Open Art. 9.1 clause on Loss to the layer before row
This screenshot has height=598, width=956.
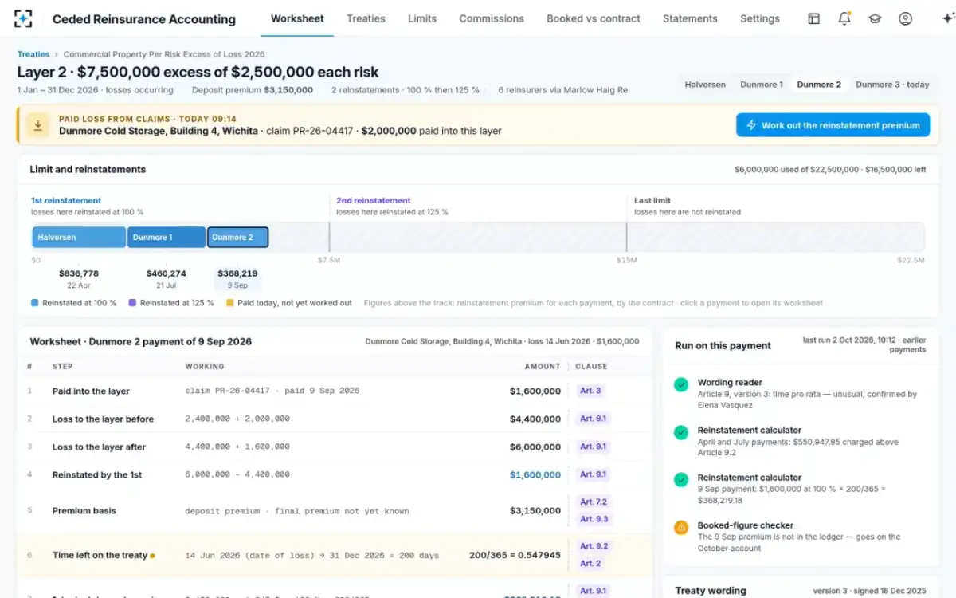[x=593, y=419]
